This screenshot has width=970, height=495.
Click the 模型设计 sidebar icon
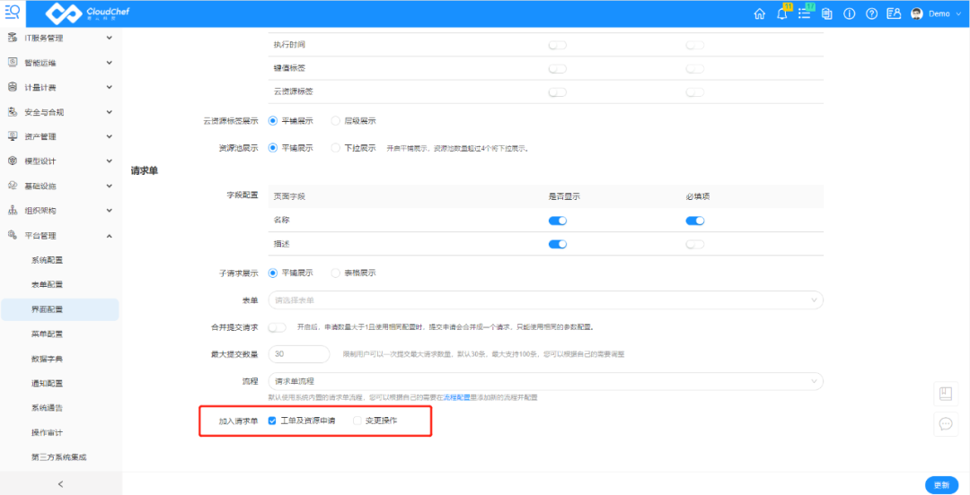(12, 161)
